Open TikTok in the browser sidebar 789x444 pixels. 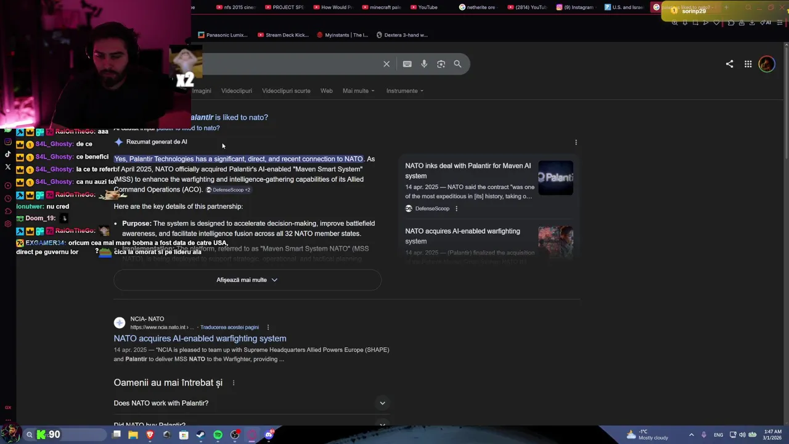click(x=7, y=154)
